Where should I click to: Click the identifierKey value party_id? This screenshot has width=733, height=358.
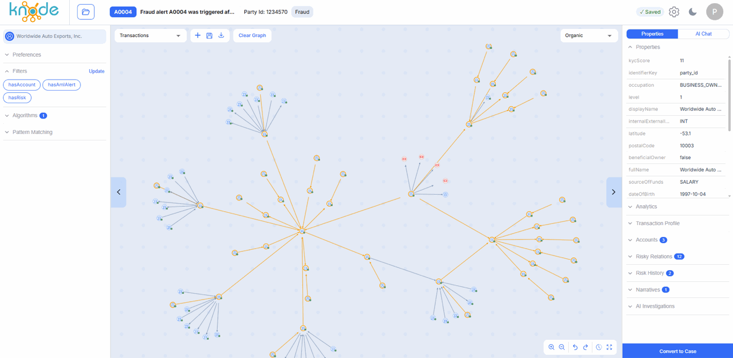coord(688,73)
